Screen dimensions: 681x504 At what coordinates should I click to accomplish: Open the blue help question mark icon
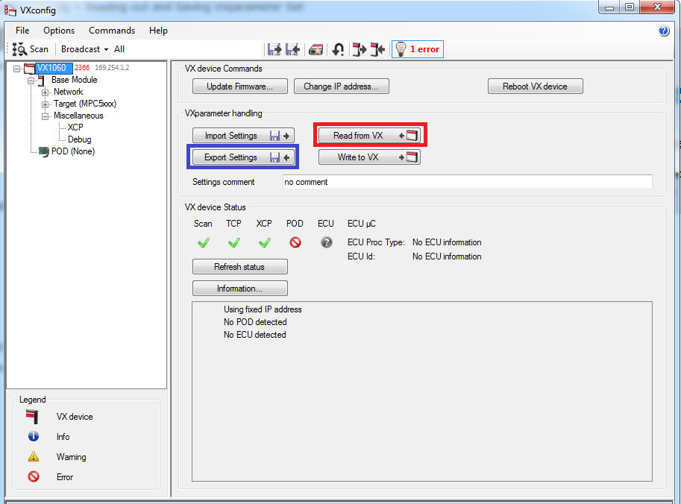click(x=664, y=31)
